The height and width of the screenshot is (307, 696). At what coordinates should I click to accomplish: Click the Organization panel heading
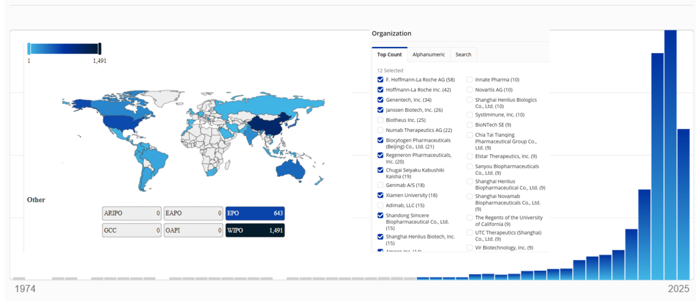click(x=392, y=33)
